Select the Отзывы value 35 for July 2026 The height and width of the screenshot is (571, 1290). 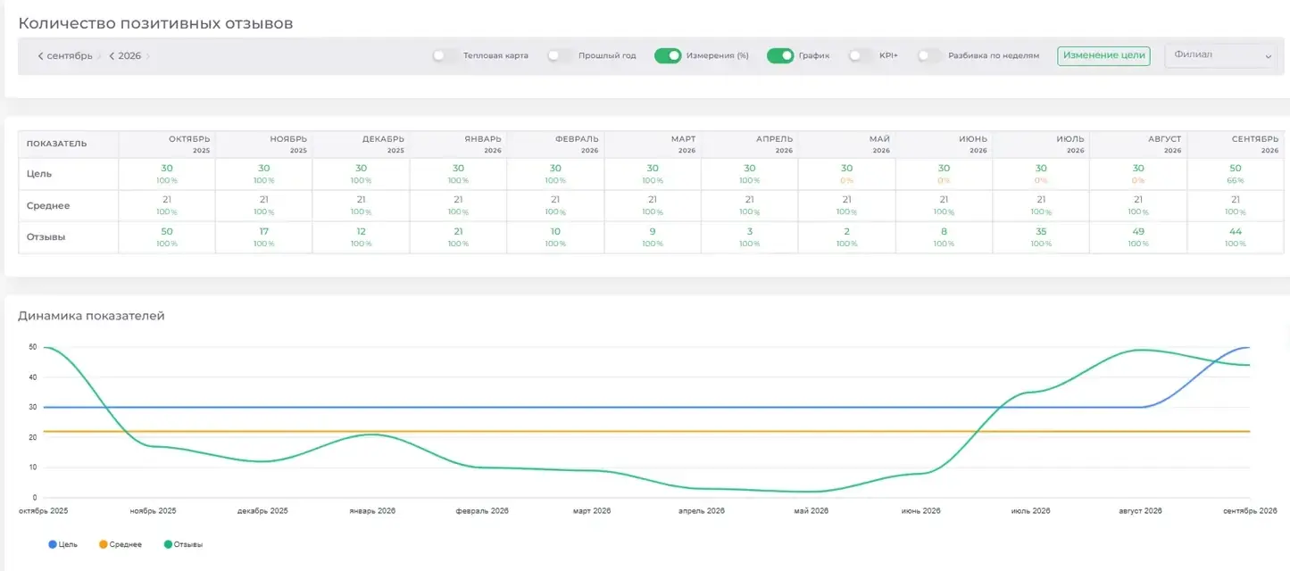[x=1041, y=232]
